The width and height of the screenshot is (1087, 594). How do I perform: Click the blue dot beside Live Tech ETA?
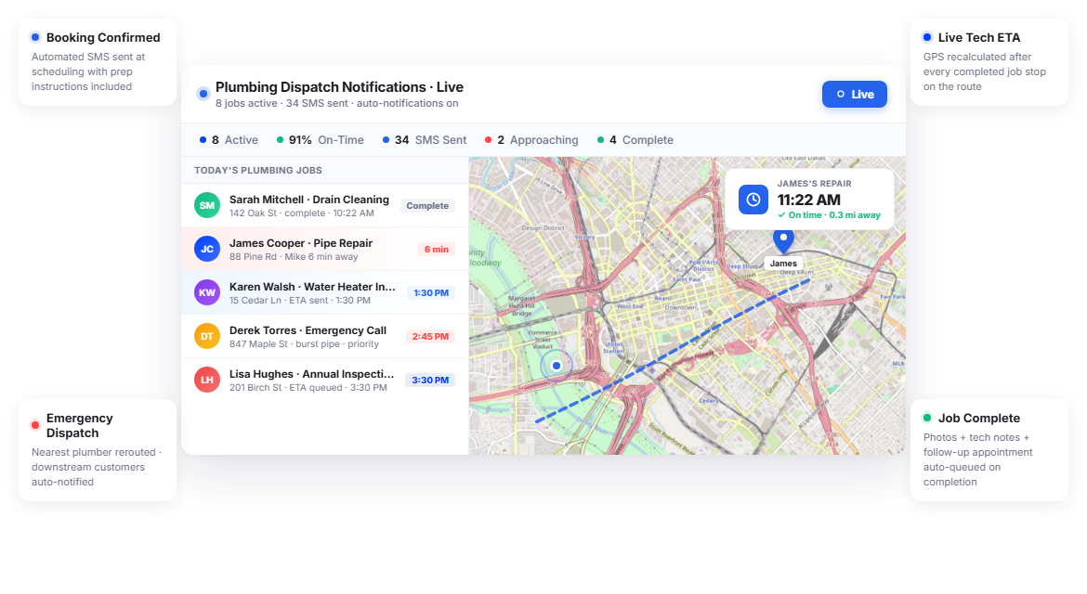pos(927,37)
